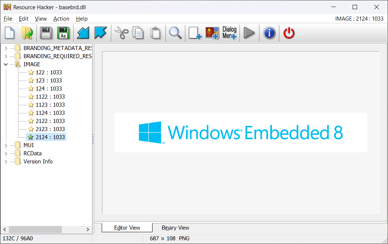Click the gray Compile play arrow
Viewport: 388px width, 244px height.
[249, 33]
